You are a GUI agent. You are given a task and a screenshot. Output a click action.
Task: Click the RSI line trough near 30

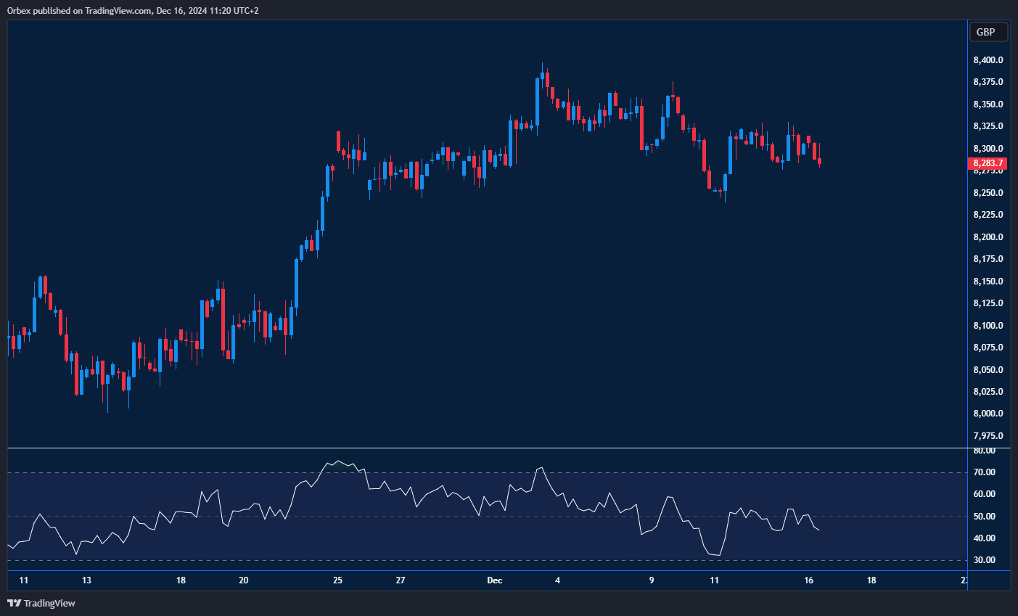pos(717,555)
